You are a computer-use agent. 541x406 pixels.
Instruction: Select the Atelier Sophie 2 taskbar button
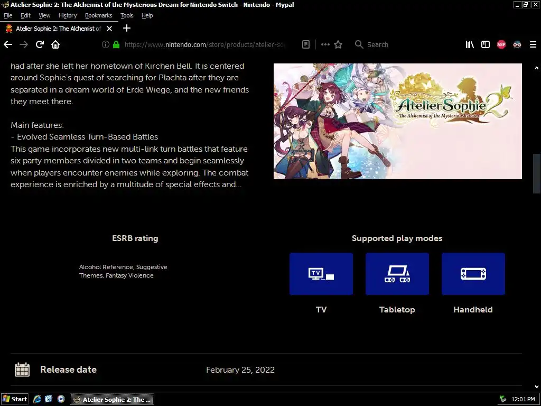112,400
